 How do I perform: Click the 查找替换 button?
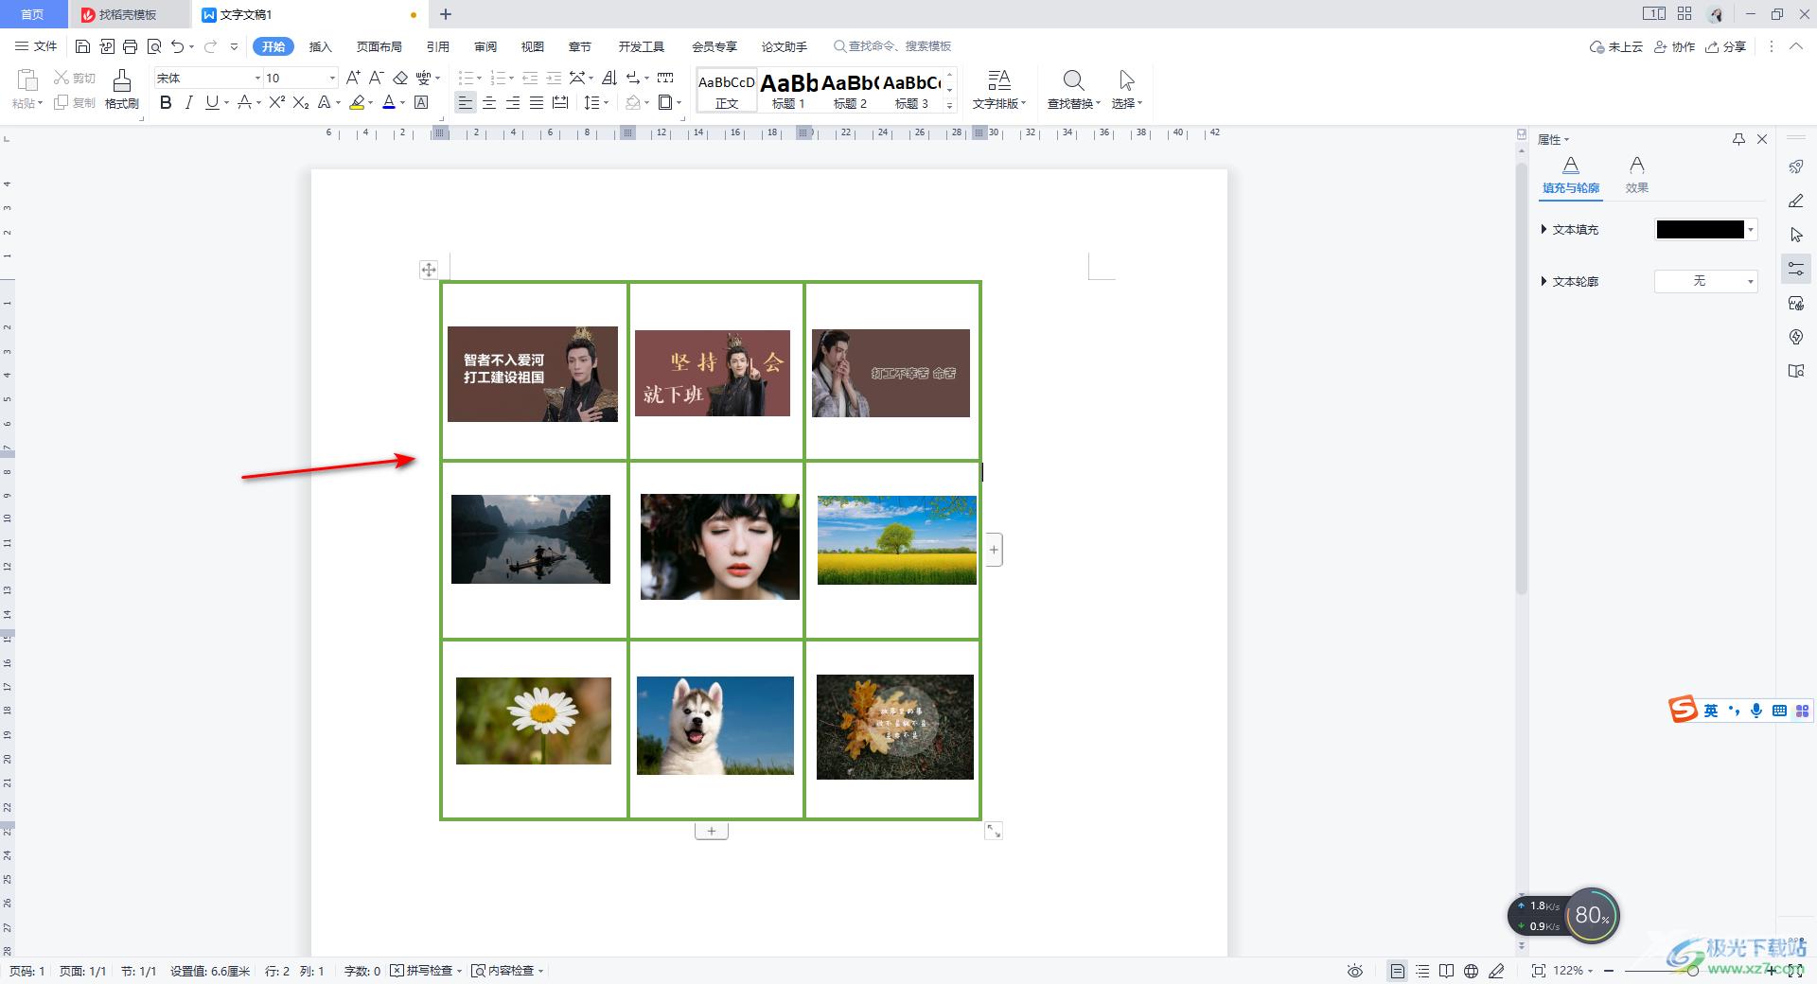coord(1074,89)
